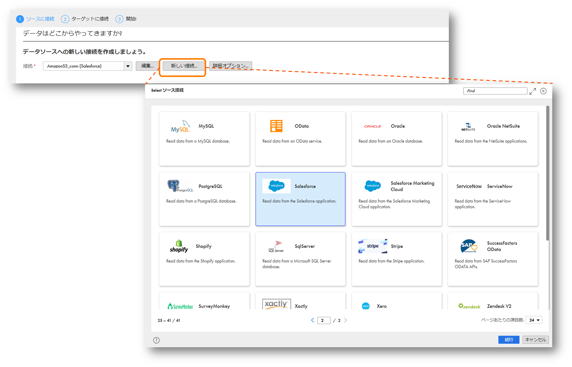
Task: Go to next page of connectors
Action: click(x=345, y=320)
